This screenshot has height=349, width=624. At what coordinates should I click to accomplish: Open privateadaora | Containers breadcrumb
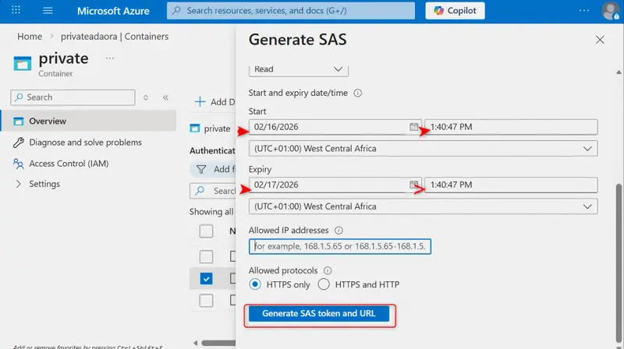coord(115,37)
